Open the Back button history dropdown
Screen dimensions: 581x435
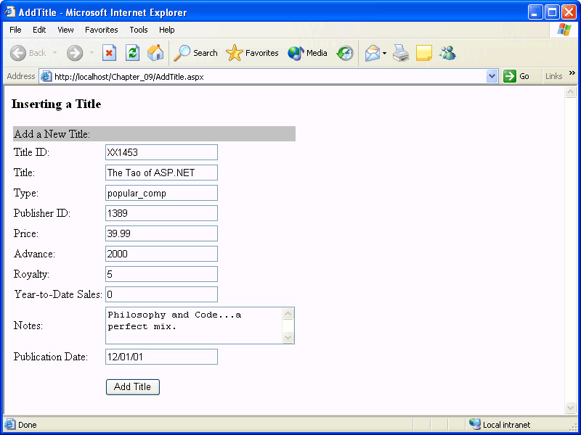click(x=54, y=53)
